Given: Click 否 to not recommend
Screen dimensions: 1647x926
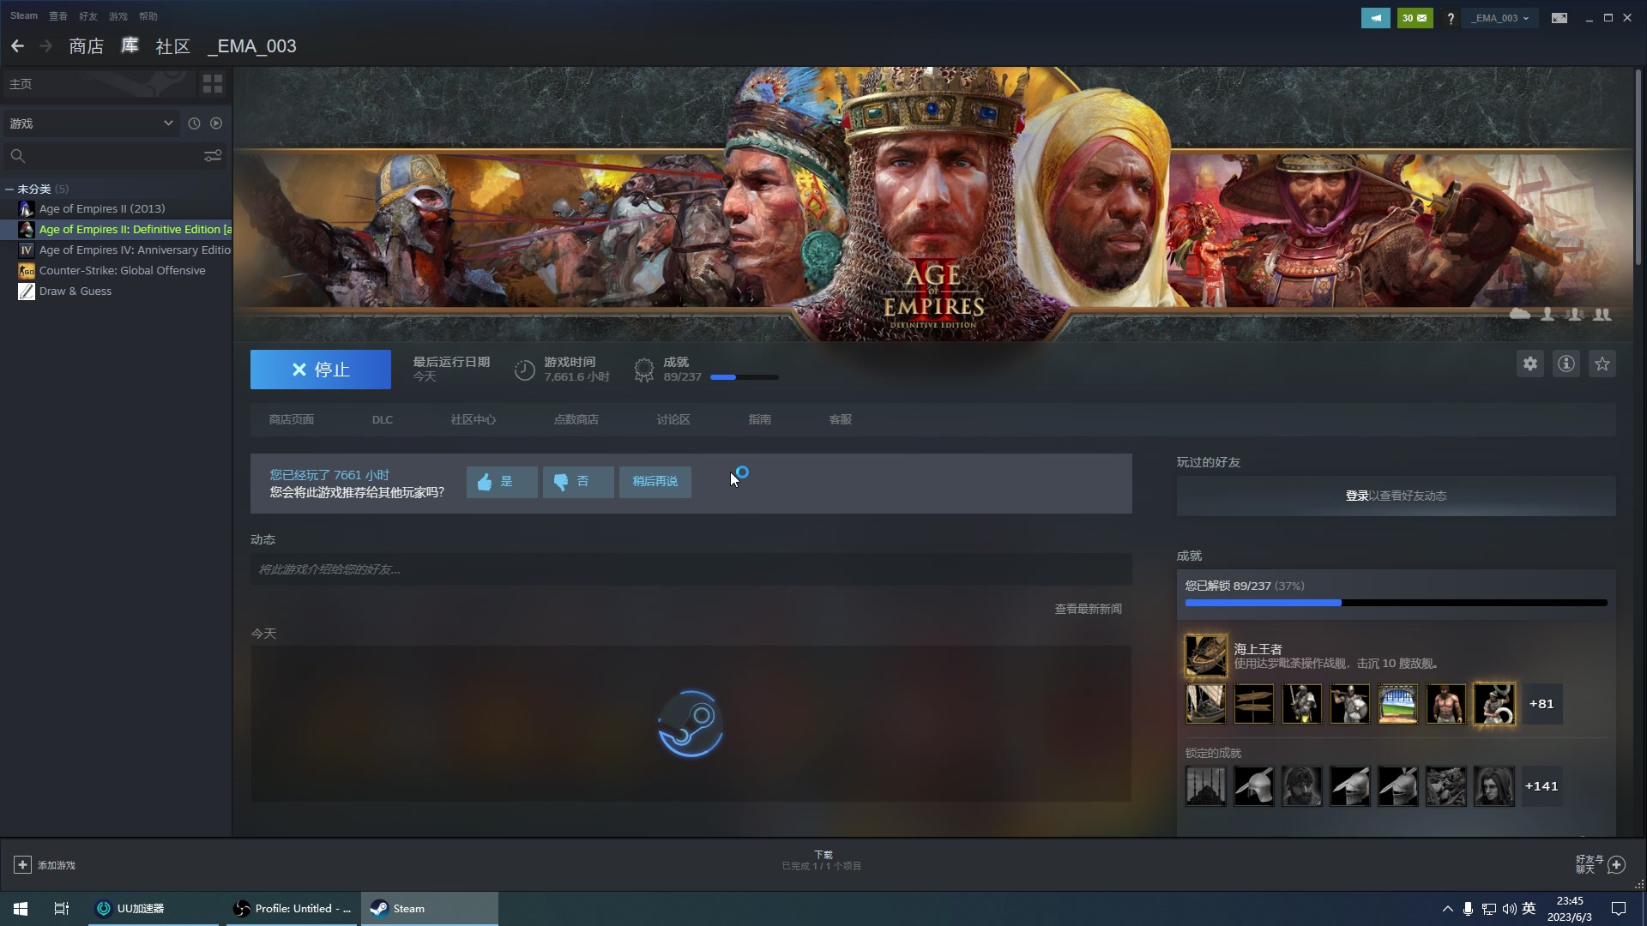Looking at the screenshot, I should point(578,482).
